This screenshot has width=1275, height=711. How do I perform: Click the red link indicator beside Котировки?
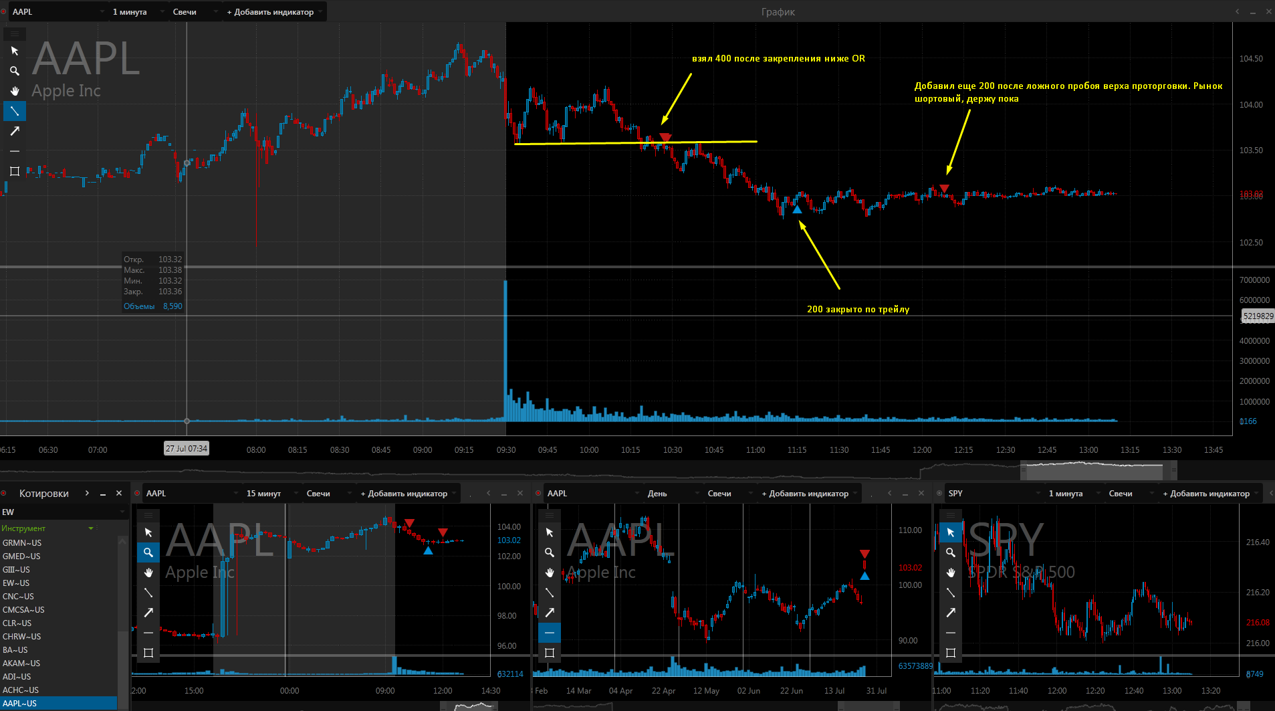click(x=3, y=494)
